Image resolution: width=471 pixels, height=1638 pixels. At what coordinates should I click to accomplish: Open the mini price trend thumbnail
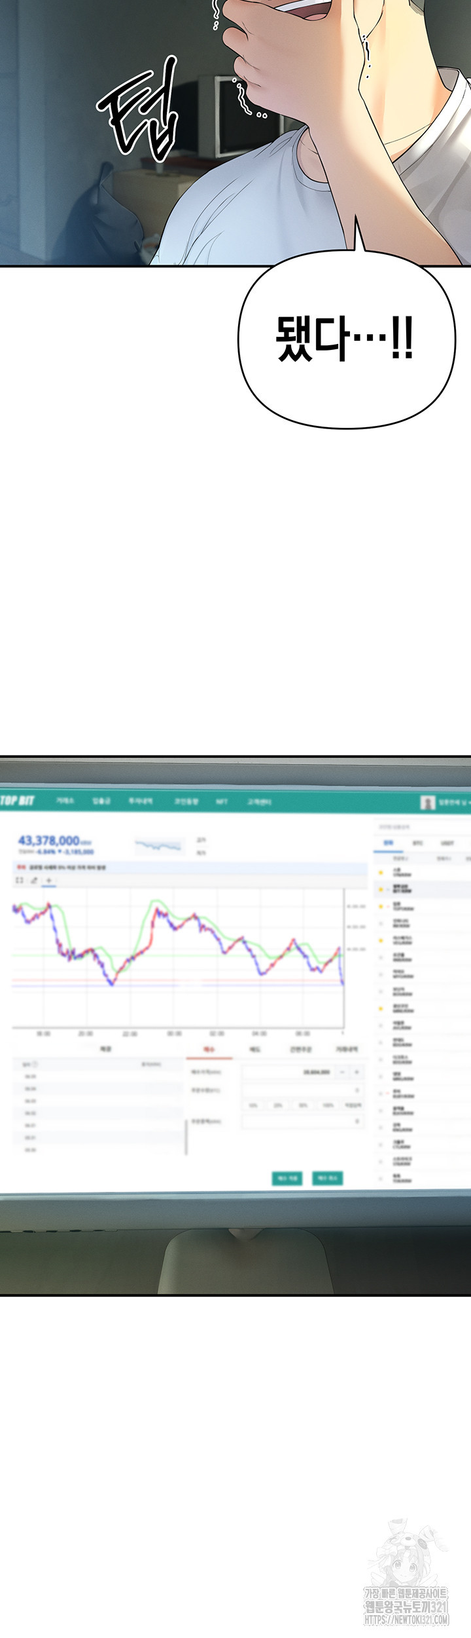(x=158, y=845)
